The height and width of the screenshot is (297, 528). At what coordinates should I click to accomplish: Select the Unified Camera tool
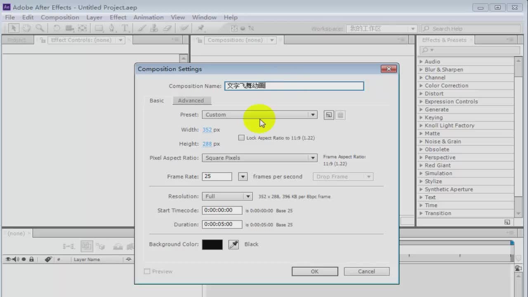click(x=69, y=28)
